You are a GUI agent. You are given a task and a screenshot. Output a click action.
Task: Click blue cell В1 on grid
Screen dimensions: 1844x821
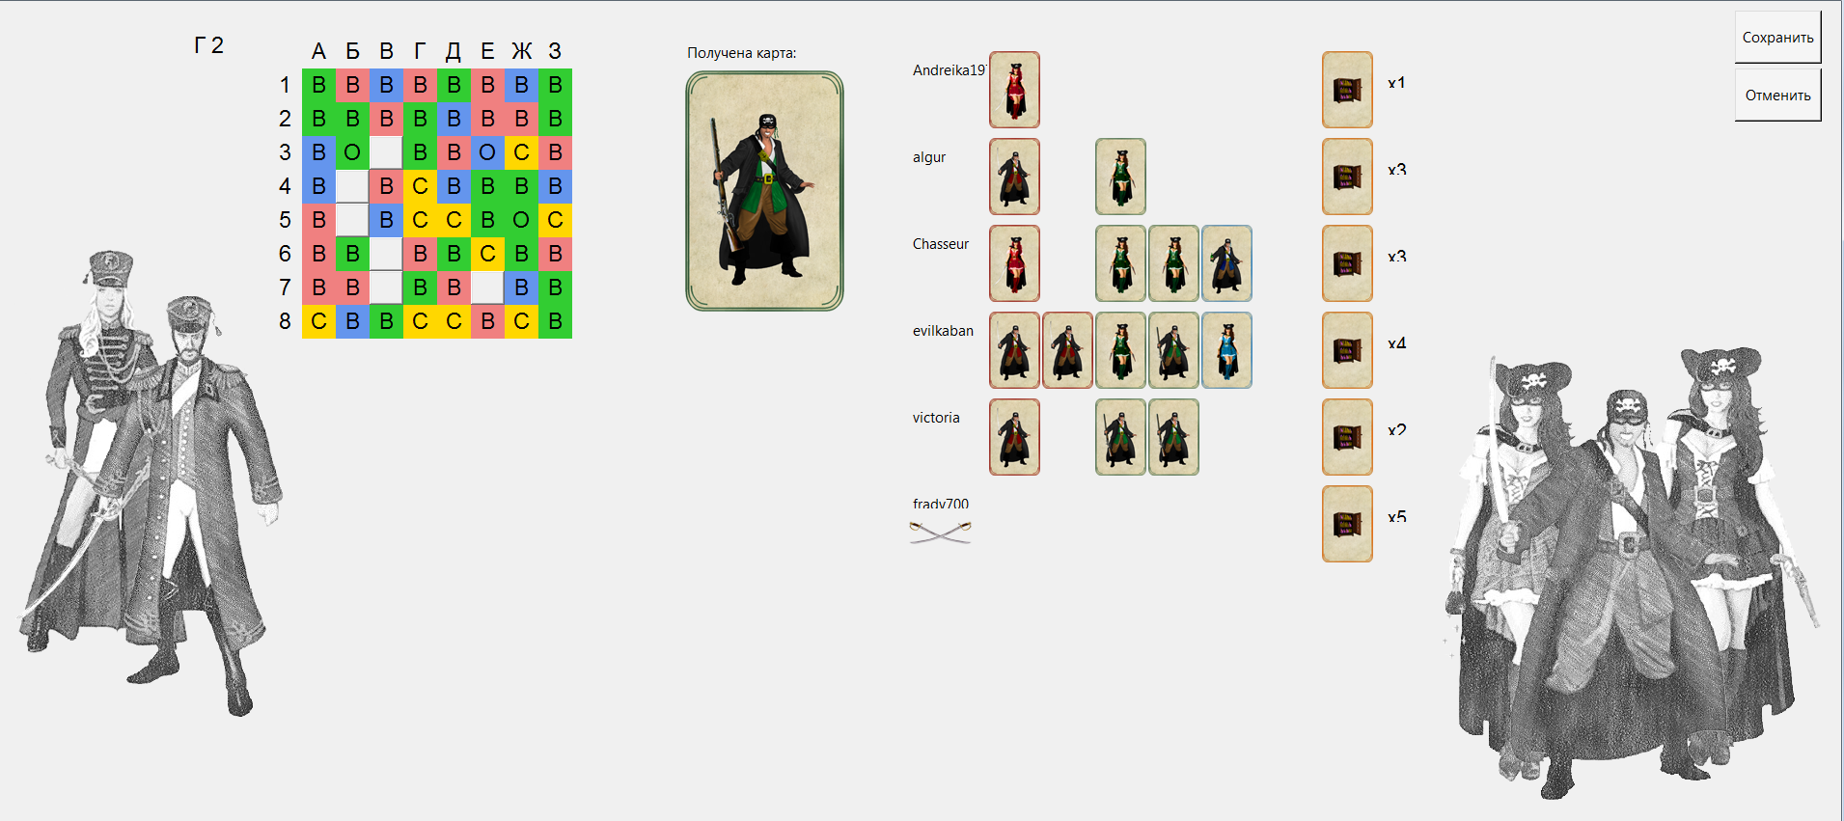386,85
